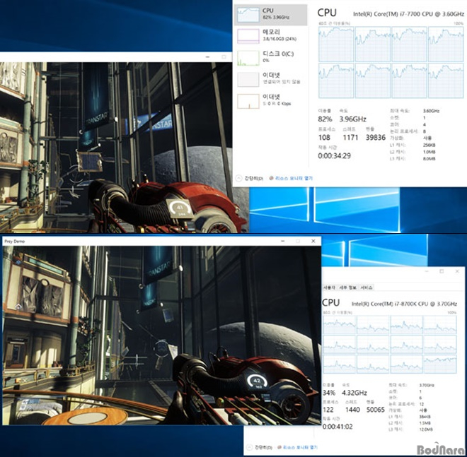The image size is (467, 457).
Task: Open 리소스 모니터 열기 link in i7-7700 Task Manager
Action: point(291,179)
